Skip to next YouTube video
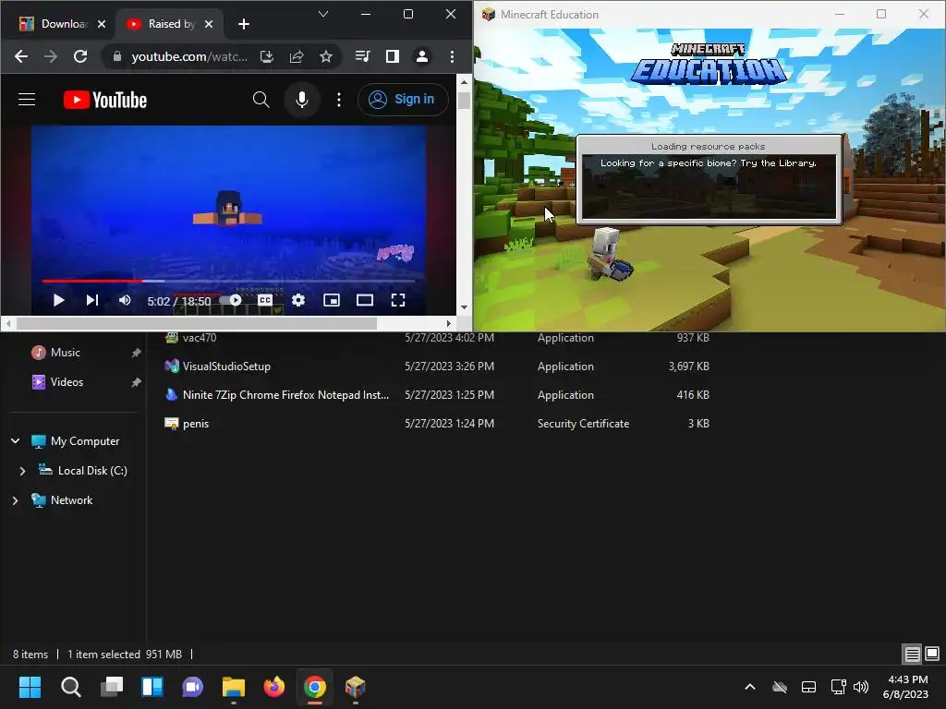Image resolution: width=946 pixels, height=709 pixels. coord(92,300)
